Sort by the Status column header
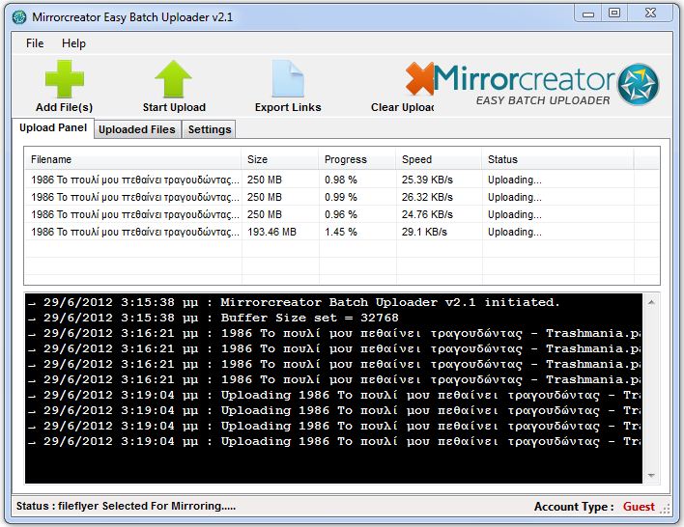Viewport: 684px width, 527px height. click(557, 159)
